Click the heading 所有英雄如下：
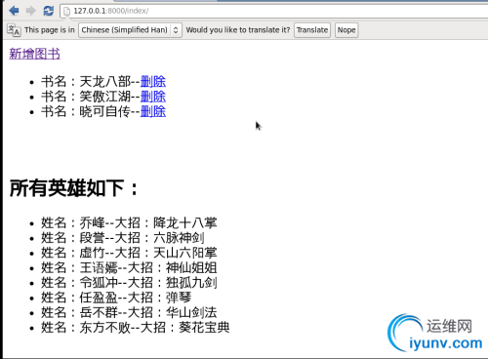This screenshot has width=488, height=359. pos(74,188)
